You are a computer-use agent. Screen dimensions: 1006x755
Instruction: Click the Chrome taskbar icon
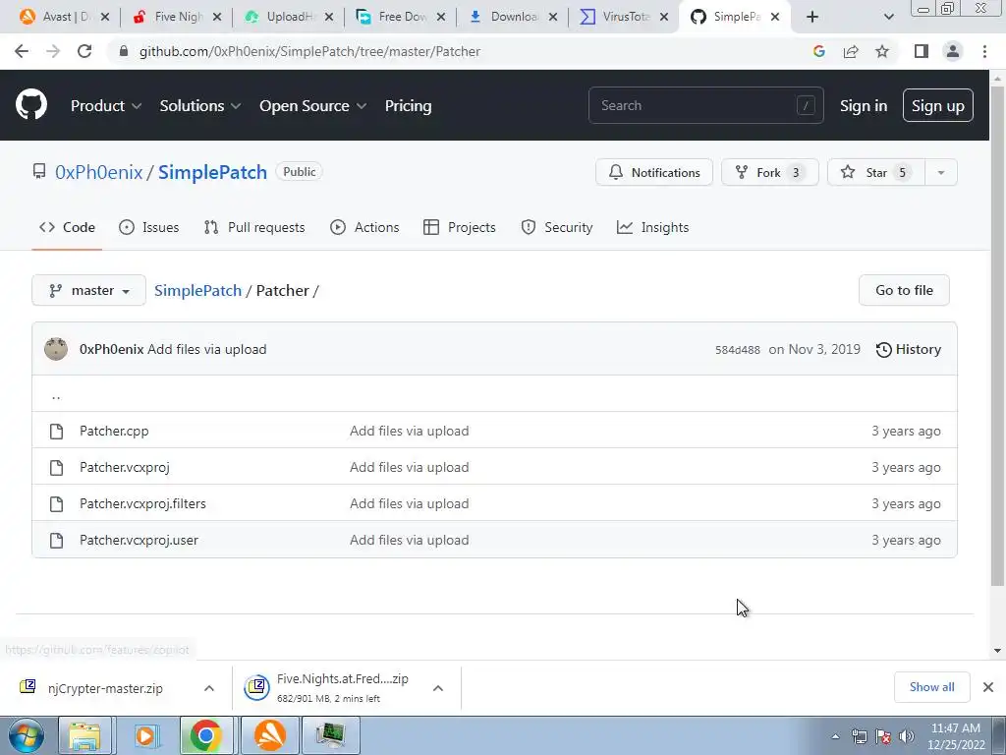[205, 735]
